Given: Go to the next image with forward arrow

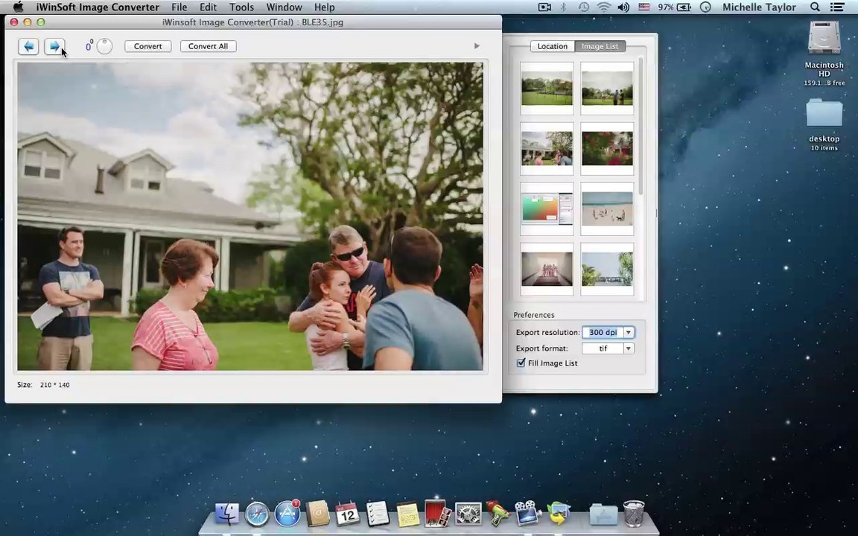Looking at the screenshot, I should (x=54, y=46).
